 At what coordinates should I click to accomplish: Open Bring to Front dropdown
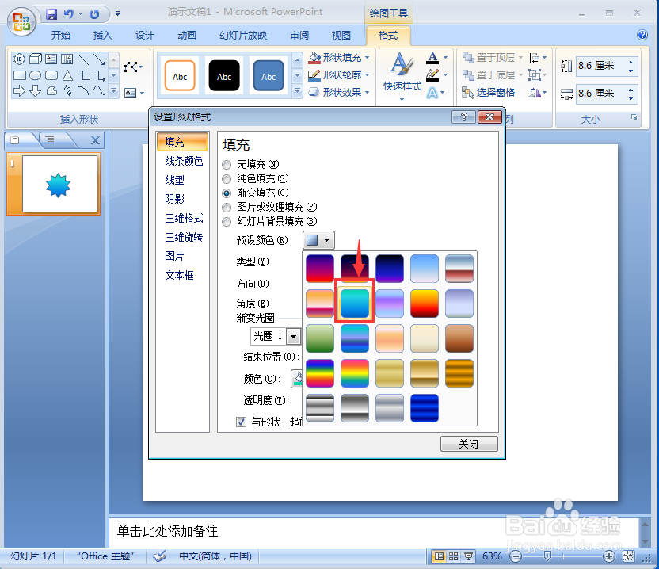point(520,57)
